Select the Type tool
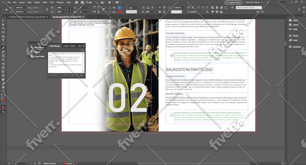The width and height of the screenshot is (306, 165). click(3, 40)
